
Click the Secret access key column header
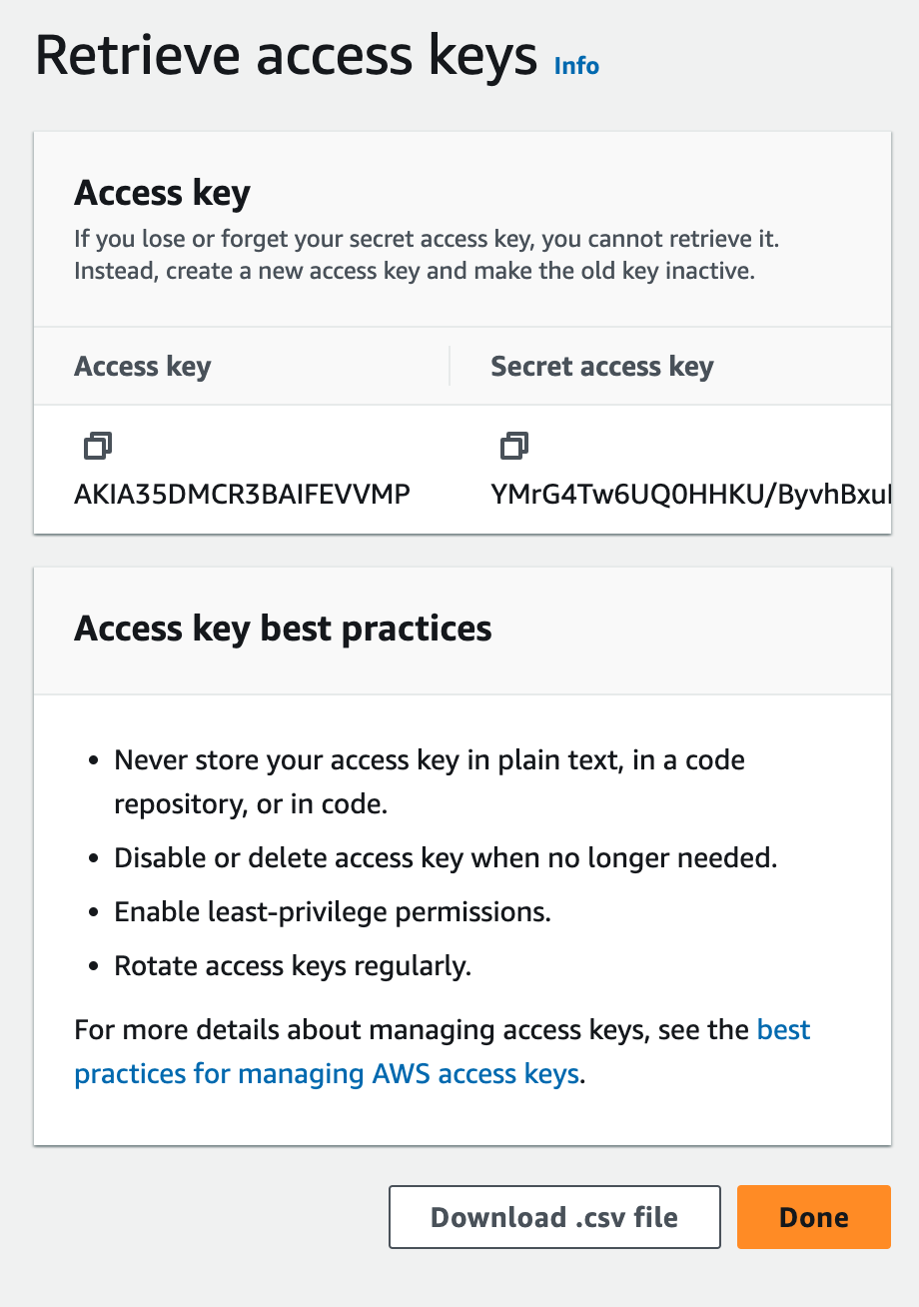[x=601, y=367]
